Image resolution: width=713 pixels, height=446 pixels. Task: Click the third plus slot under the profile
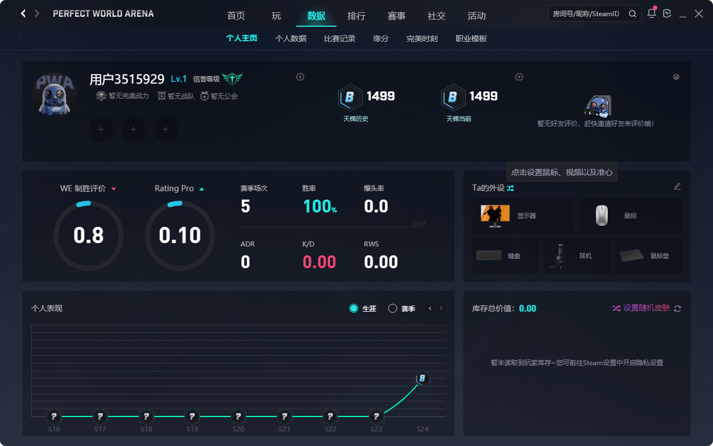(x=165, y=129)
